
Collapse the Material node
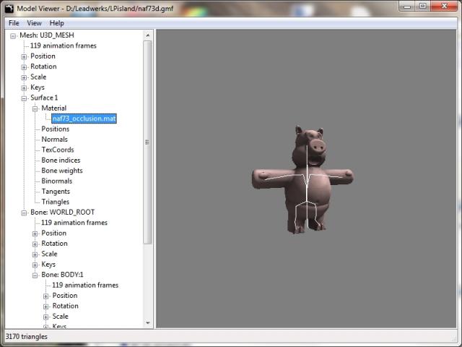[35, 108]
